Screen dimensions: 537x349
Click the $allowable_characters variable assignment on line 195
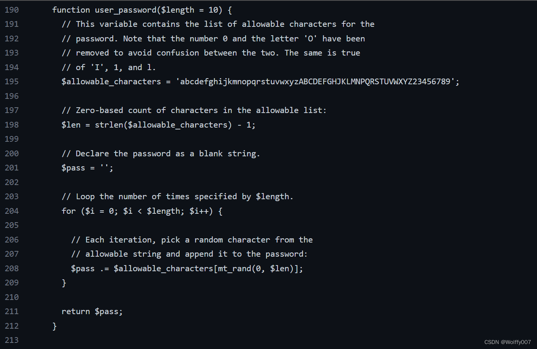[111, 82]
